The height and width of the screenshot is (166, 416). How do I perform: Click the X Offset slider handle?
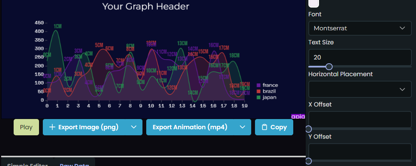click(308, 129)
